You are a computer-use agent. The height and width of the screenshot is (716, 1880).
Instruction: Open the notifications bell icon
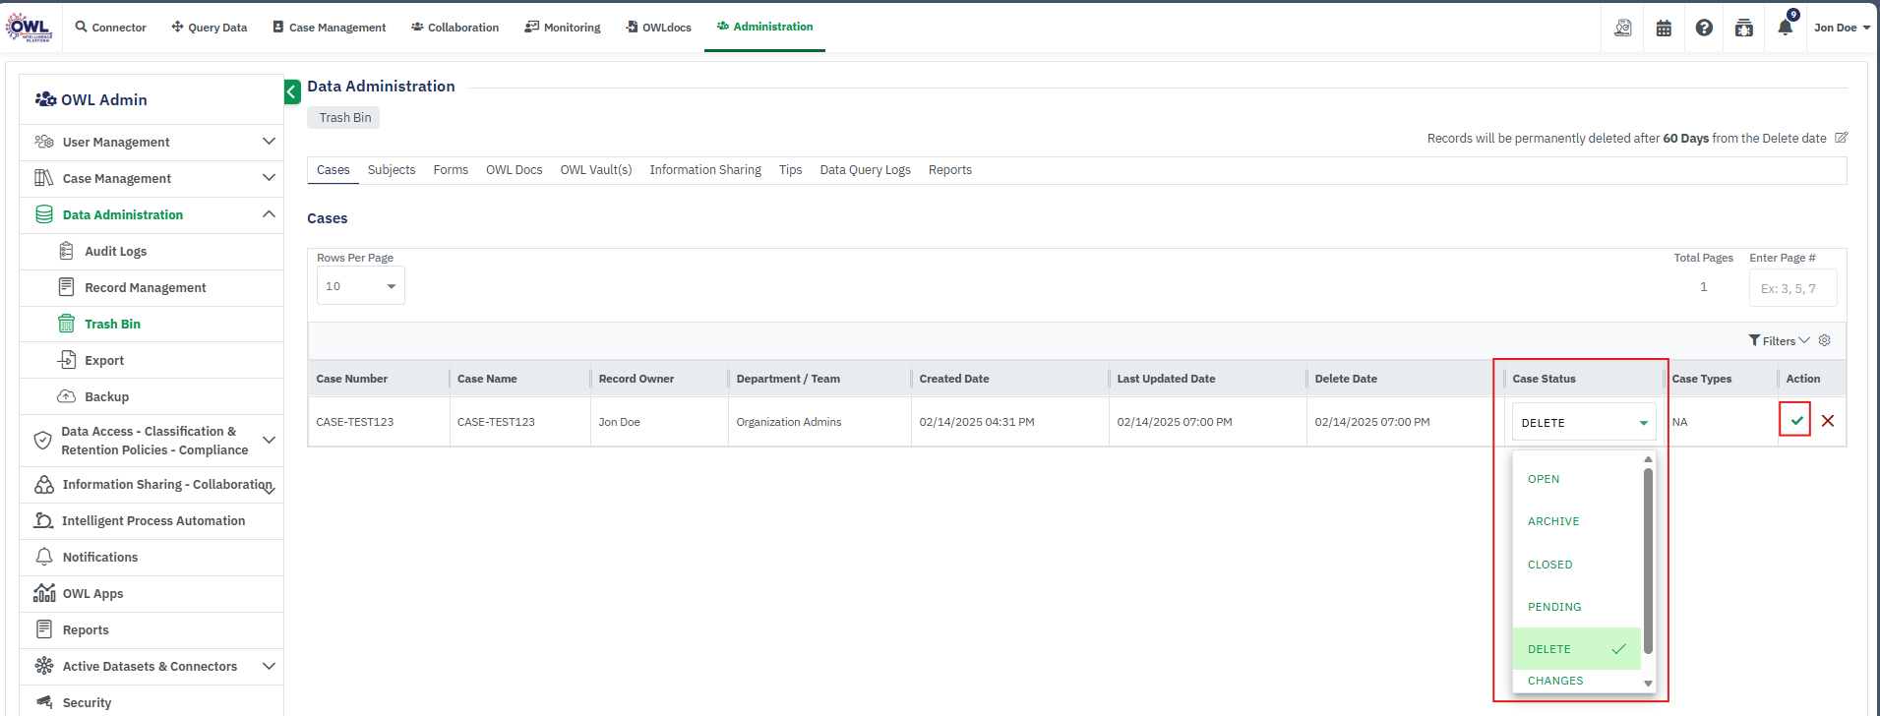pos(1785,28)
